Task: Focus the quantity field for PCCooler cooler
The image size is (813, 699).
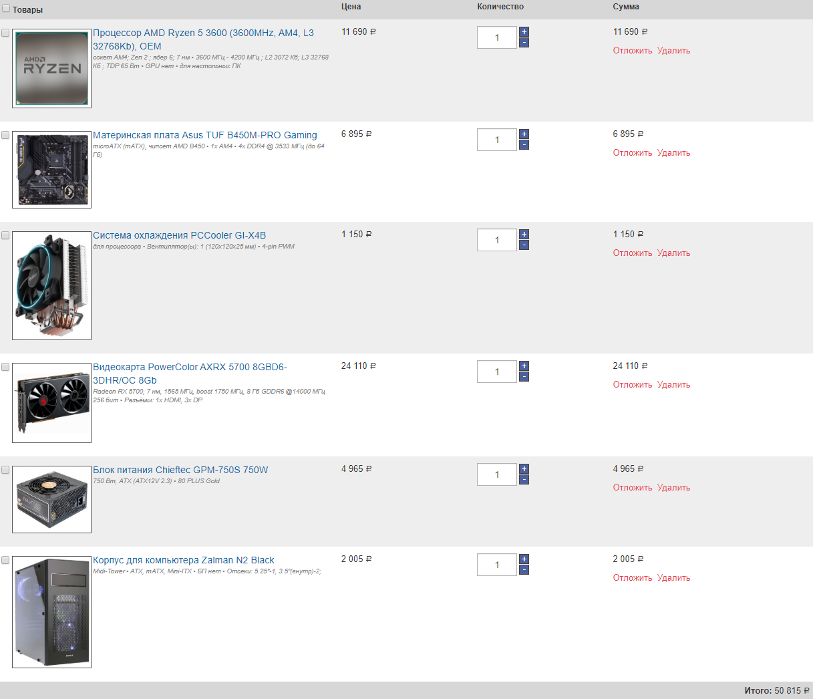Action: [x=497, y=240]
